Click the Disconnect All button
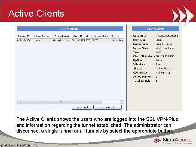The width and height of the screenshot is (196, 147). click(108, 107)
